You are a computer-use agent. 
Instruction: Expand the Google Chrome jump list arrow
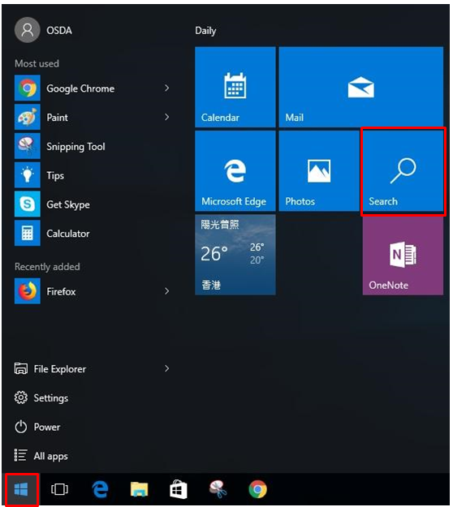[x=166, y=88]
